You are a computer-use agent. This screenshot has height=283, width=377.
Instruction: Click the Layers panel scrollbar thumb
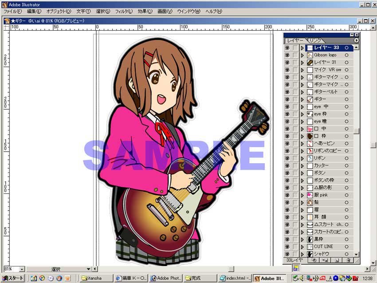point(356,131)
